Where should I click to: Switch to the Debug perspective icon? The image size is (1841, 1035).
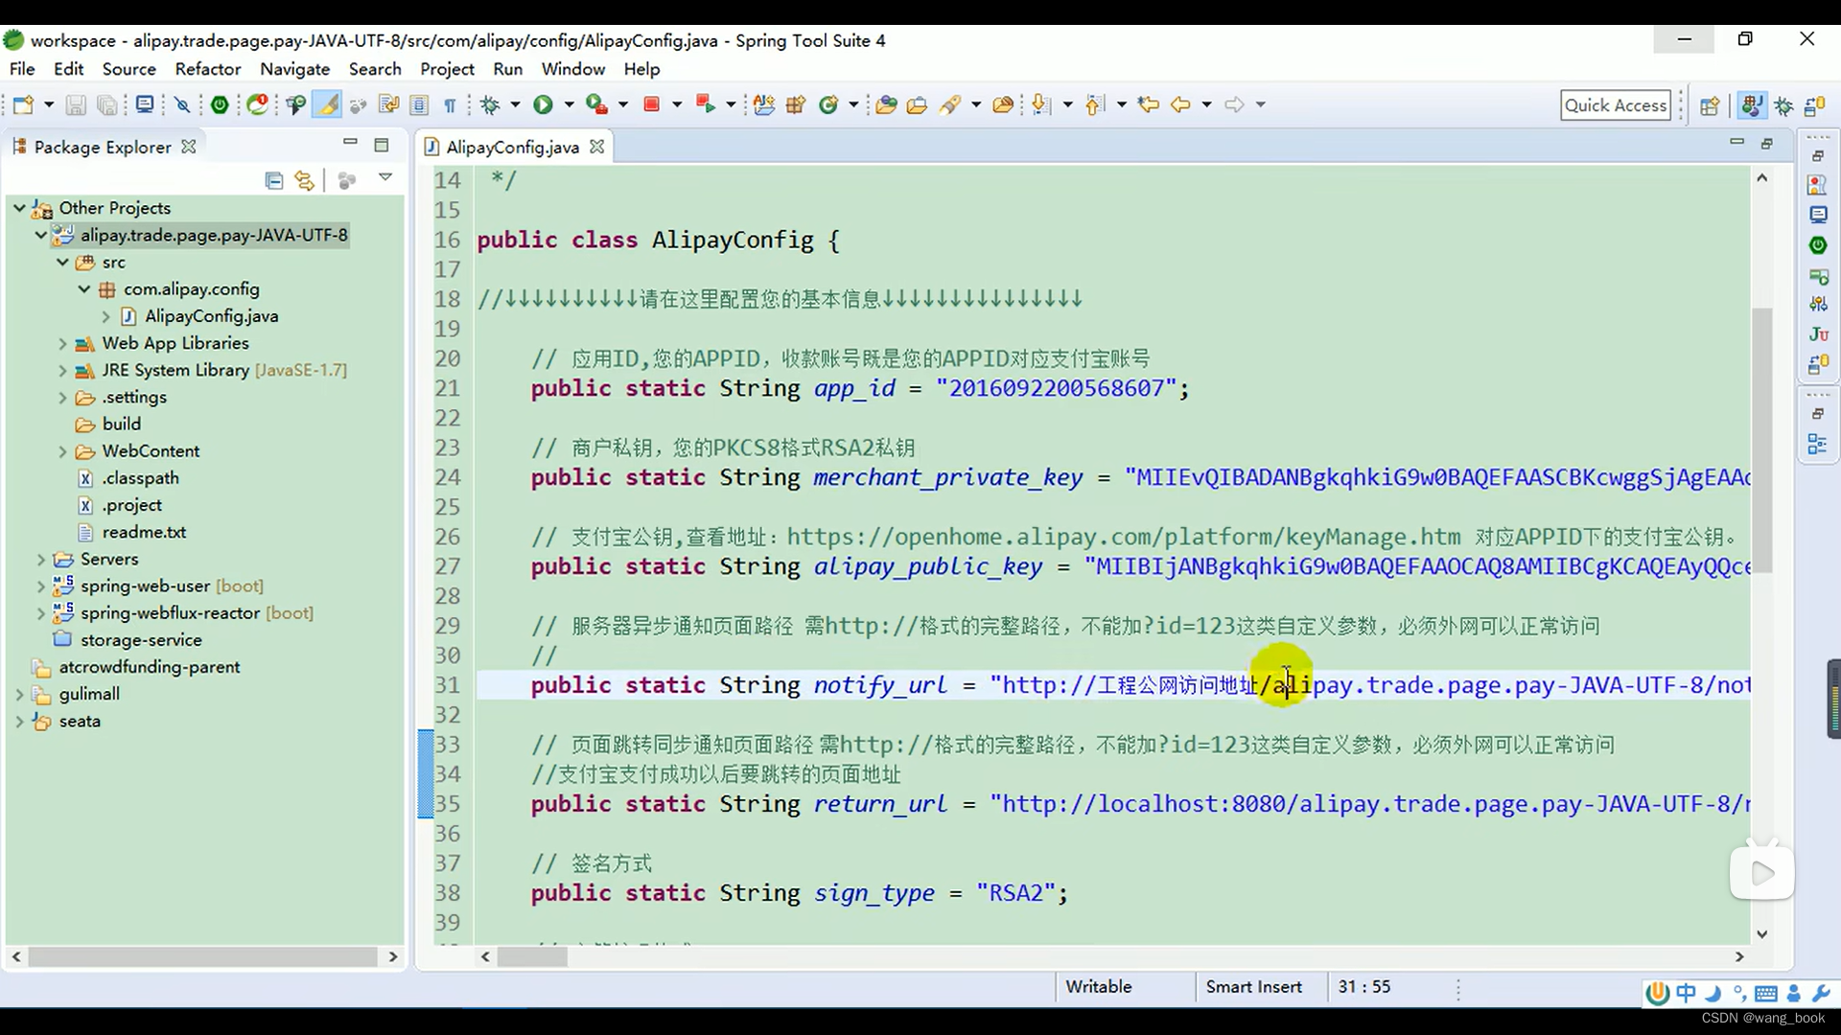point(1784,105)
